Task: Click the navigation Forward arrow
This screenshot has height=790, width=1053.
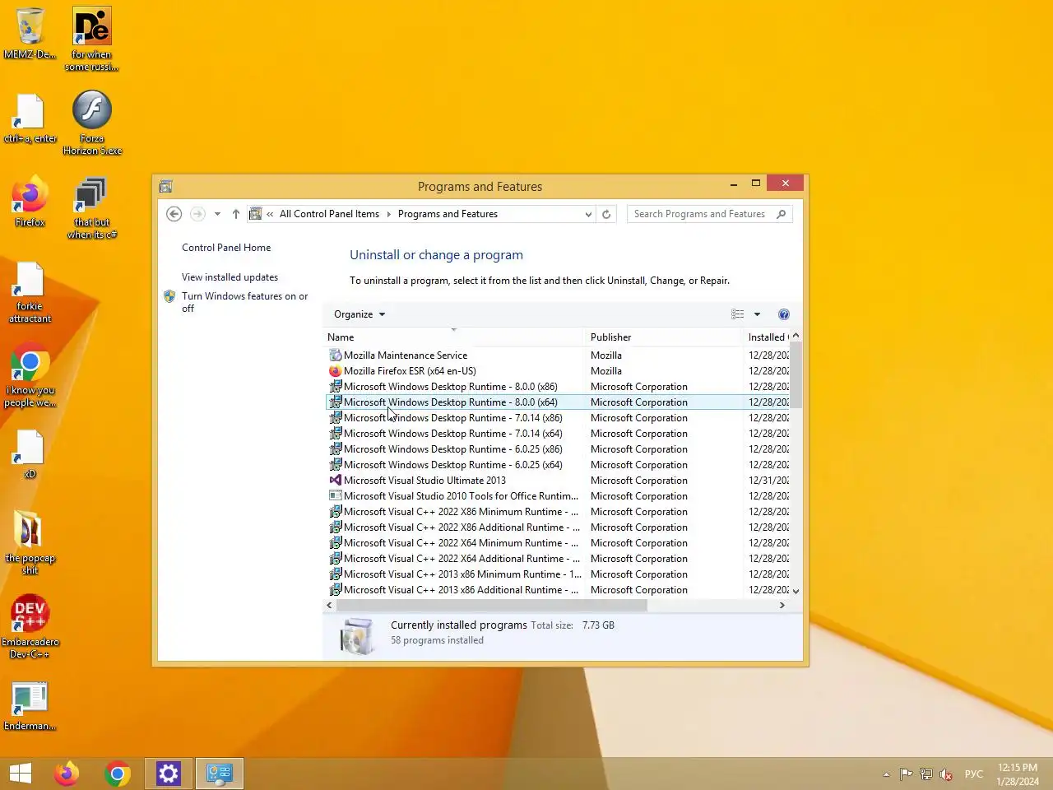Action: [197, 214]
